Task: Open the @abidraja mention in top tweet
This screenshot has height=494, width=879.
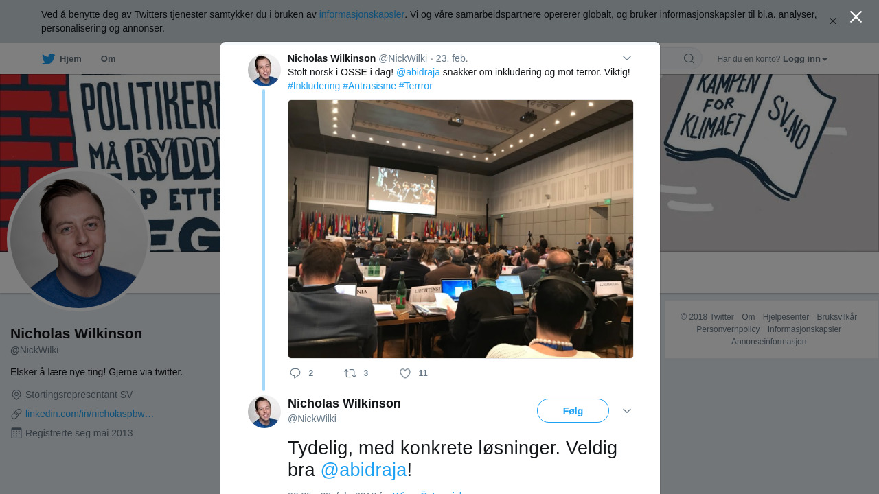Action: [x=418, y=72]
